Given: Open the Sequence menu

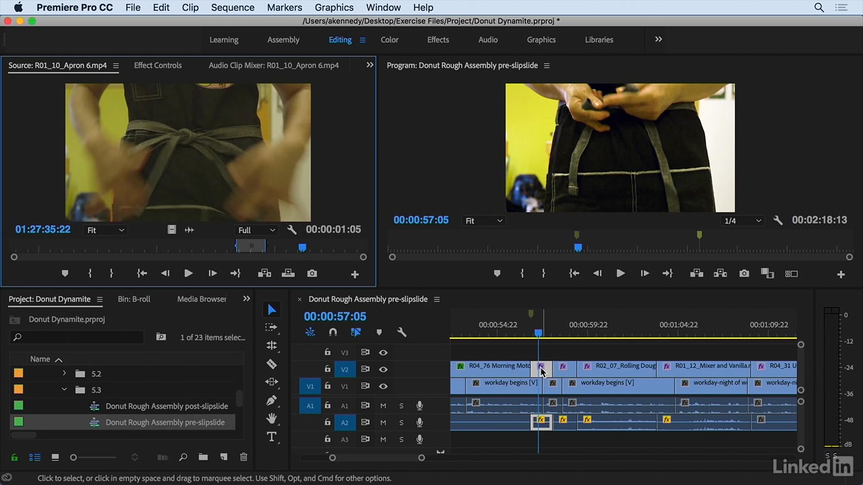Looking at the screenshot, I should pos(232,7).
